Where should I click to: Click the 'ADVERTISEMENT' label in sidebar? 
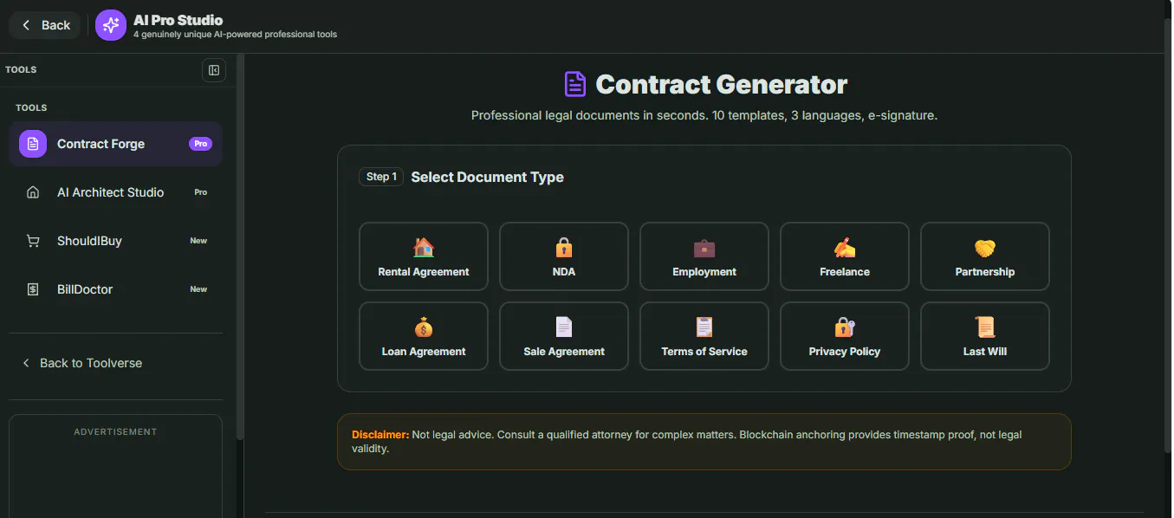(115, 431)
